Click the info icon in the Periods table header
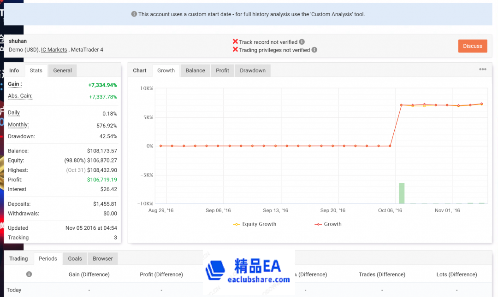Image resolution: width=498 pixels, height=297 pixels. pyautogui.click(x=29, y=274)
